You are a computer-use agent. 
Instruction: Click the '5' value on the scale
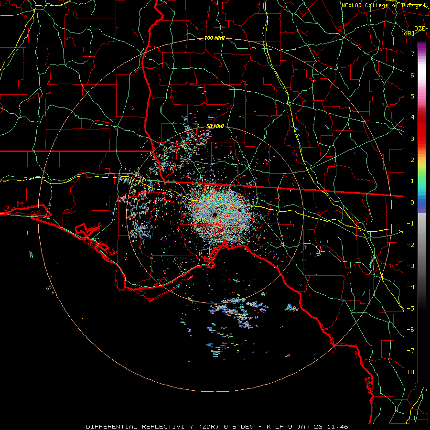click(412, 96)
